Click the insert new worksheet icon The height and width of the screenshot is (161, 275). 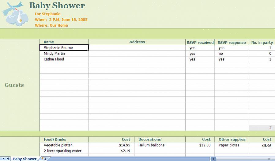[43, 159]
